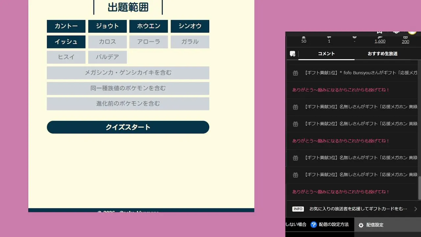Deselect the カントー region toggle
421x237 pixels.
(x=66, y=26)
